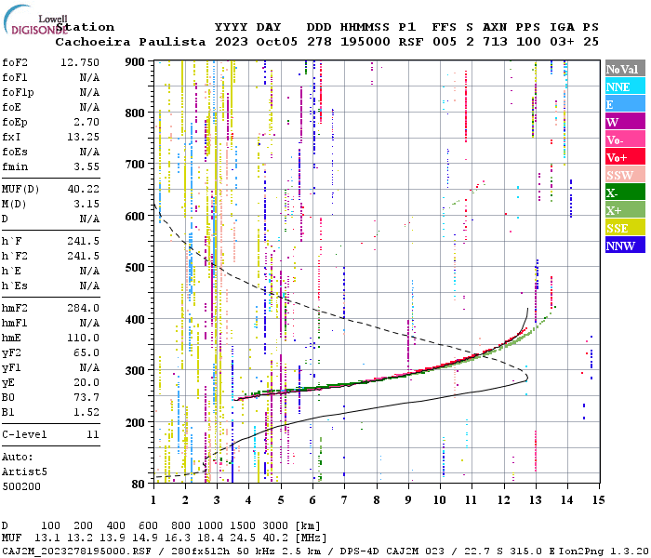Screen dimensions: 651x558
Task: Click the 7 MHz x-axis label
Action: point(344,500)
